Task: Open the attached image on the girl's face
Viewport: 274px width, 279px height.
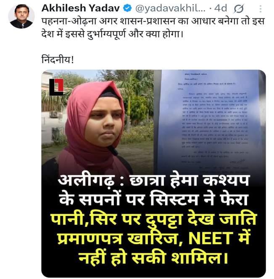Action: [104, 125]
